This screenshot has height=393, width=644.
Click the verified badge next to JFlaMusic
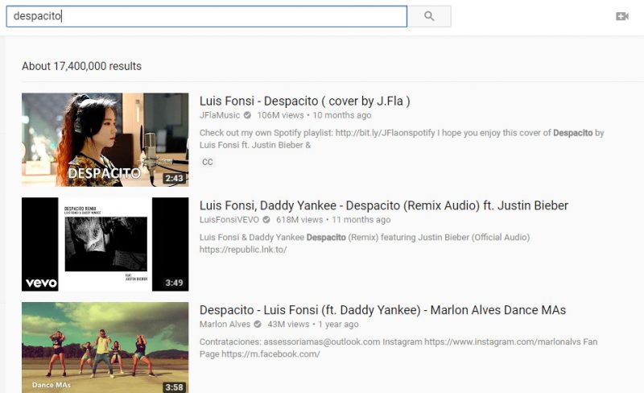(x=247, y=115)
